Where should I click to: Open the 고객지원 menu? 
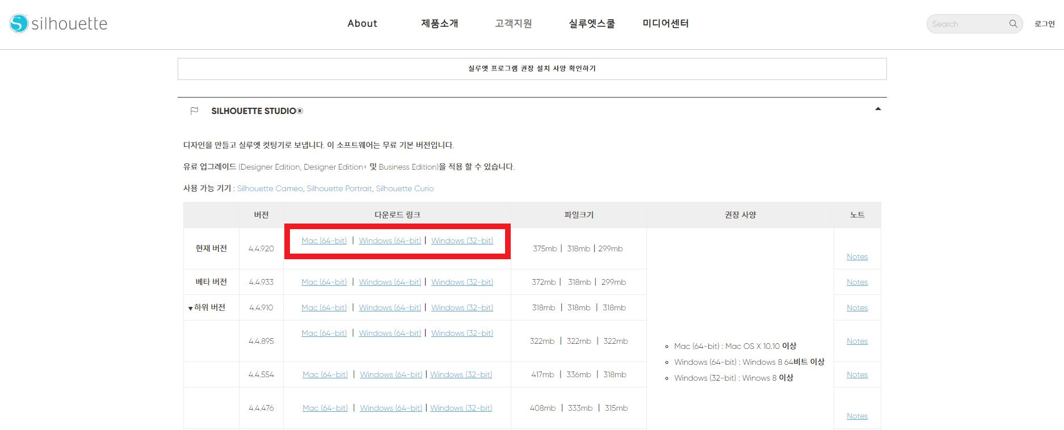point(513,23)
